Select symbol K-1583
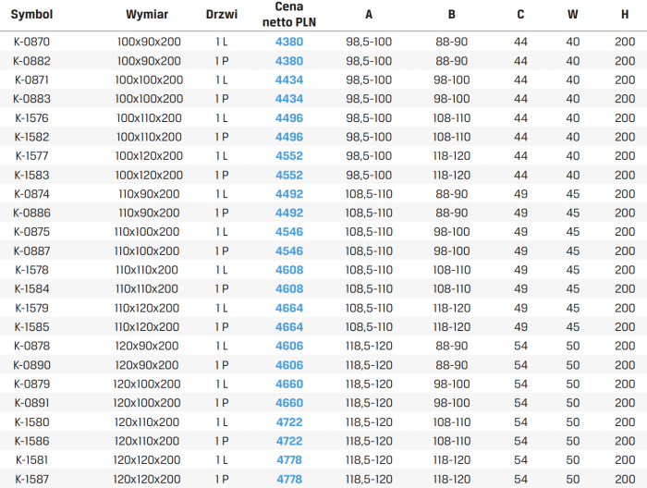This screenshot has width=647, height=488. (x=31, y=175)
